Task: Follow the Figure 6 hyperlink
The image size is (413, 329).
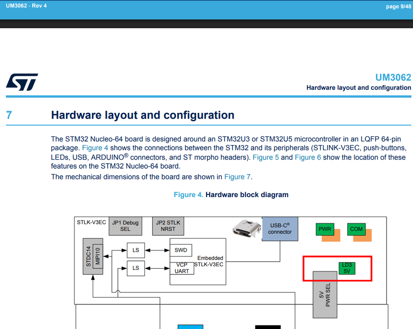Action: coord(308,157)
